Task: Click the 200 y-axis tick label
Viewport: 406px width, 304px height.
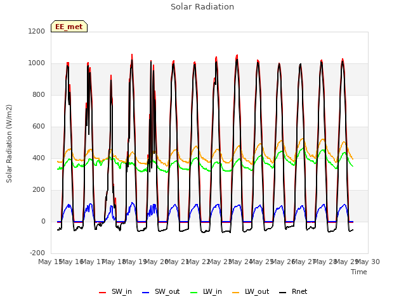Action: pos(39,190)
